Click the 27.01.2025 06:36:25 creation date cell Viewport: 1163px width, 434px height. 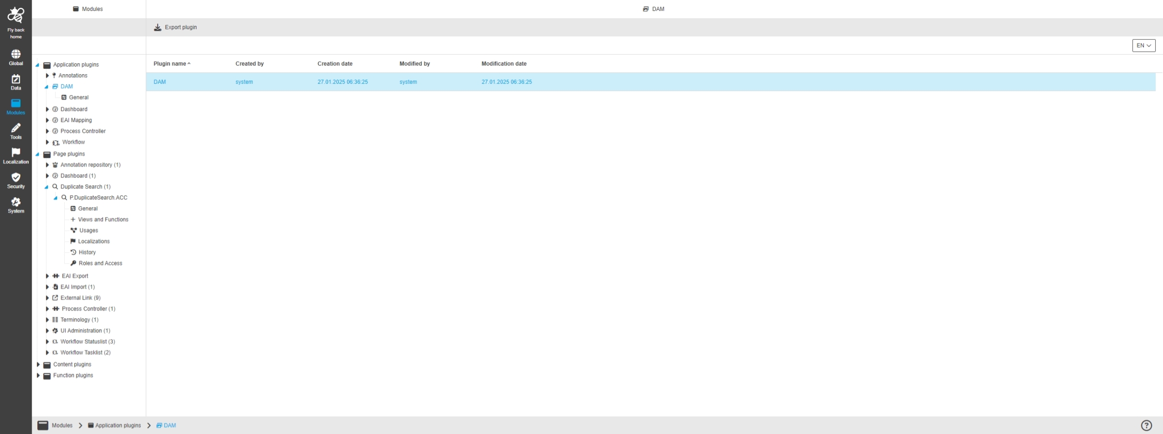[342, 82]
